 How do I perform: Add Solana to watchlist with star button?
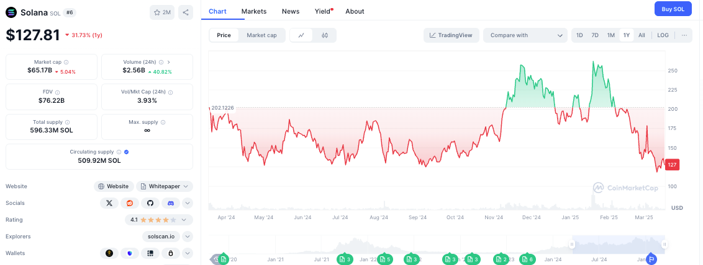point(162,12)
